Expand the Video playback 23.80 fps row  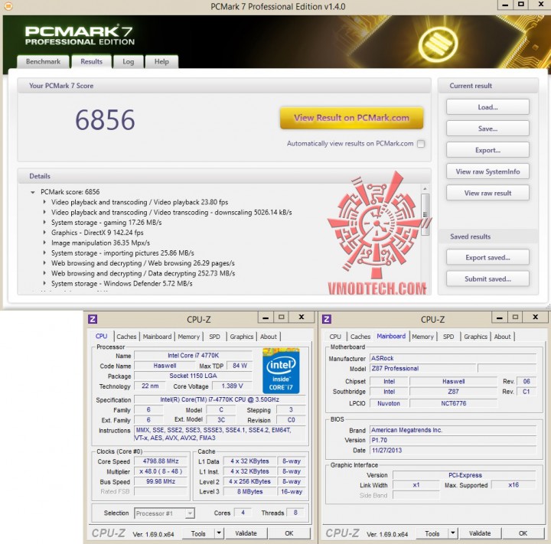pos(44,202)
